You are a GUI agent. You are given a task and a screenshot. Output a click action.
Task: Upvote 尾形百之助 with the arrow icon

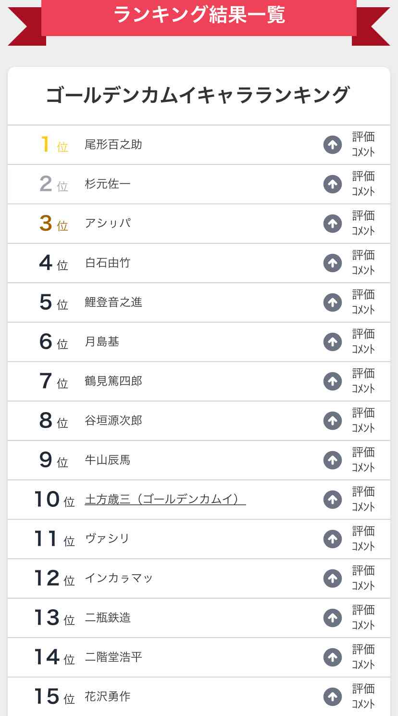(332, 145)
